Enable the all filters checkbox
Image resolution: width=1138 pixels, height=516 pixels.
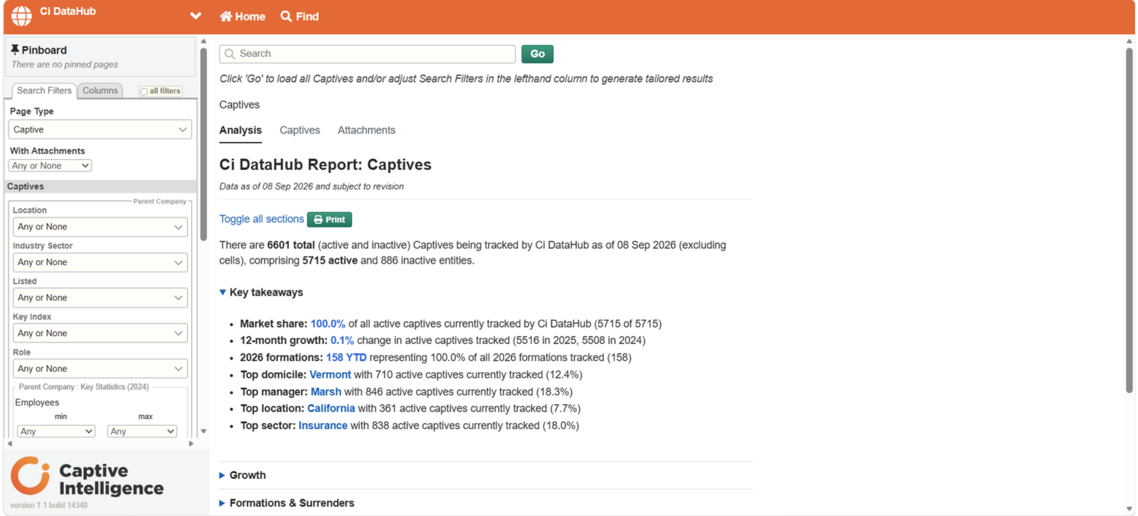[x=144, y=91]
